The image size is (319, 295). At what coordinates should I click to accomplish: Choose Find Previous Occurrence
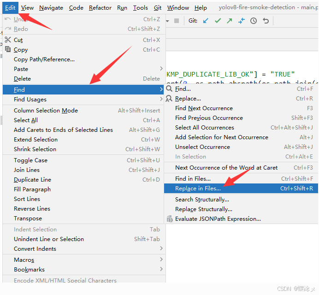pos(241,118)
